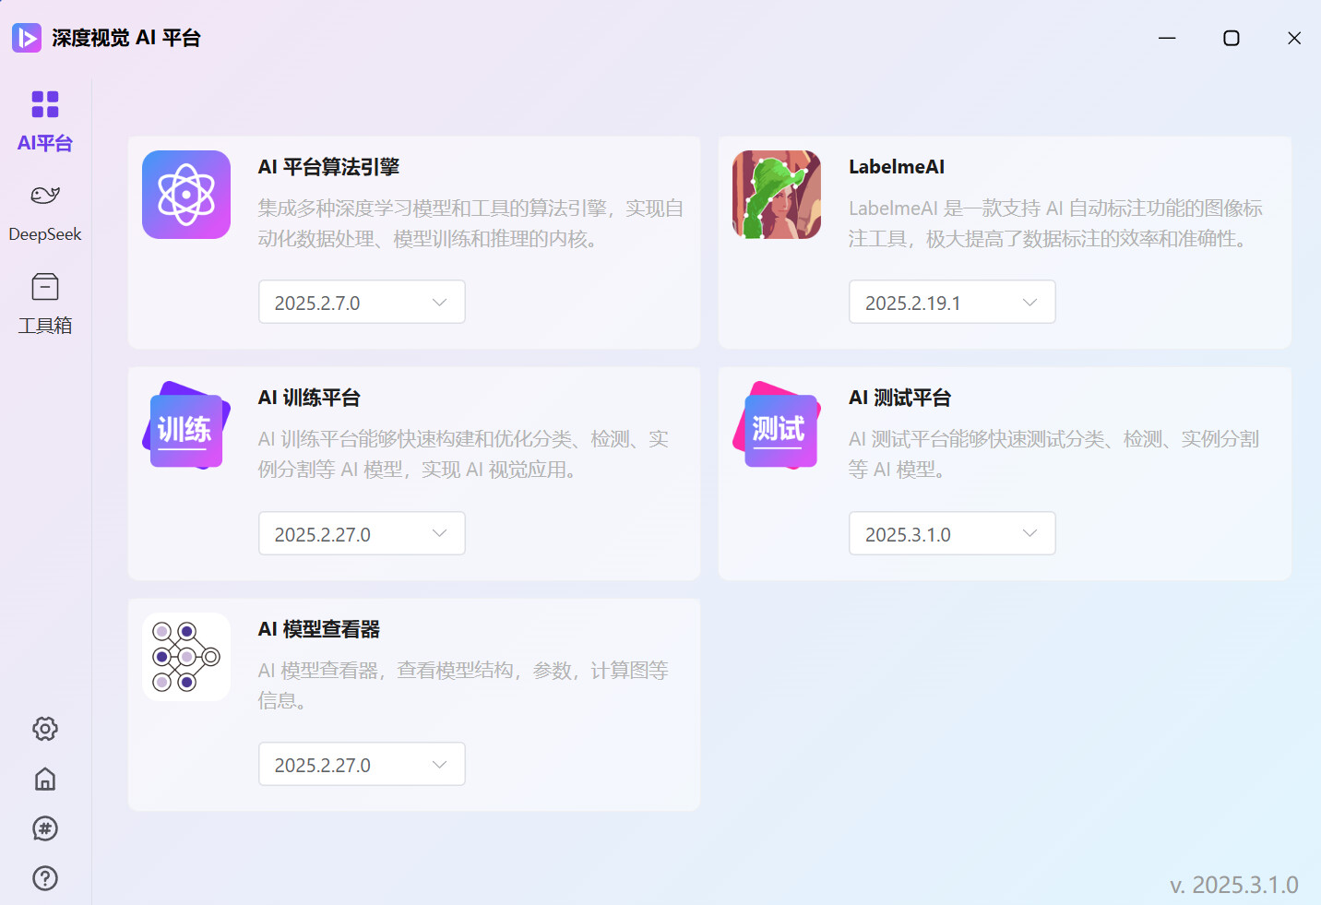Close the 深度视觉 AI 平台 window
This screenshot has width=1321, height=905.
point(1294,38)
